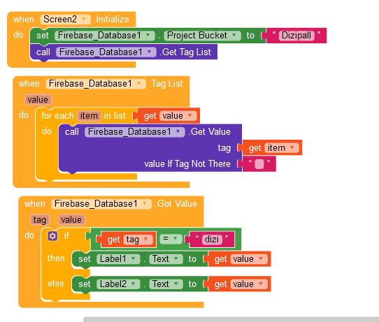
Task: Click the blue gear mutator icon on if block
Action: click(52, 236)
